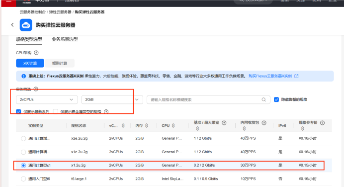Select x86计算 architecture
The height and width of the screenshot is (187, 344).
(30, 63)
